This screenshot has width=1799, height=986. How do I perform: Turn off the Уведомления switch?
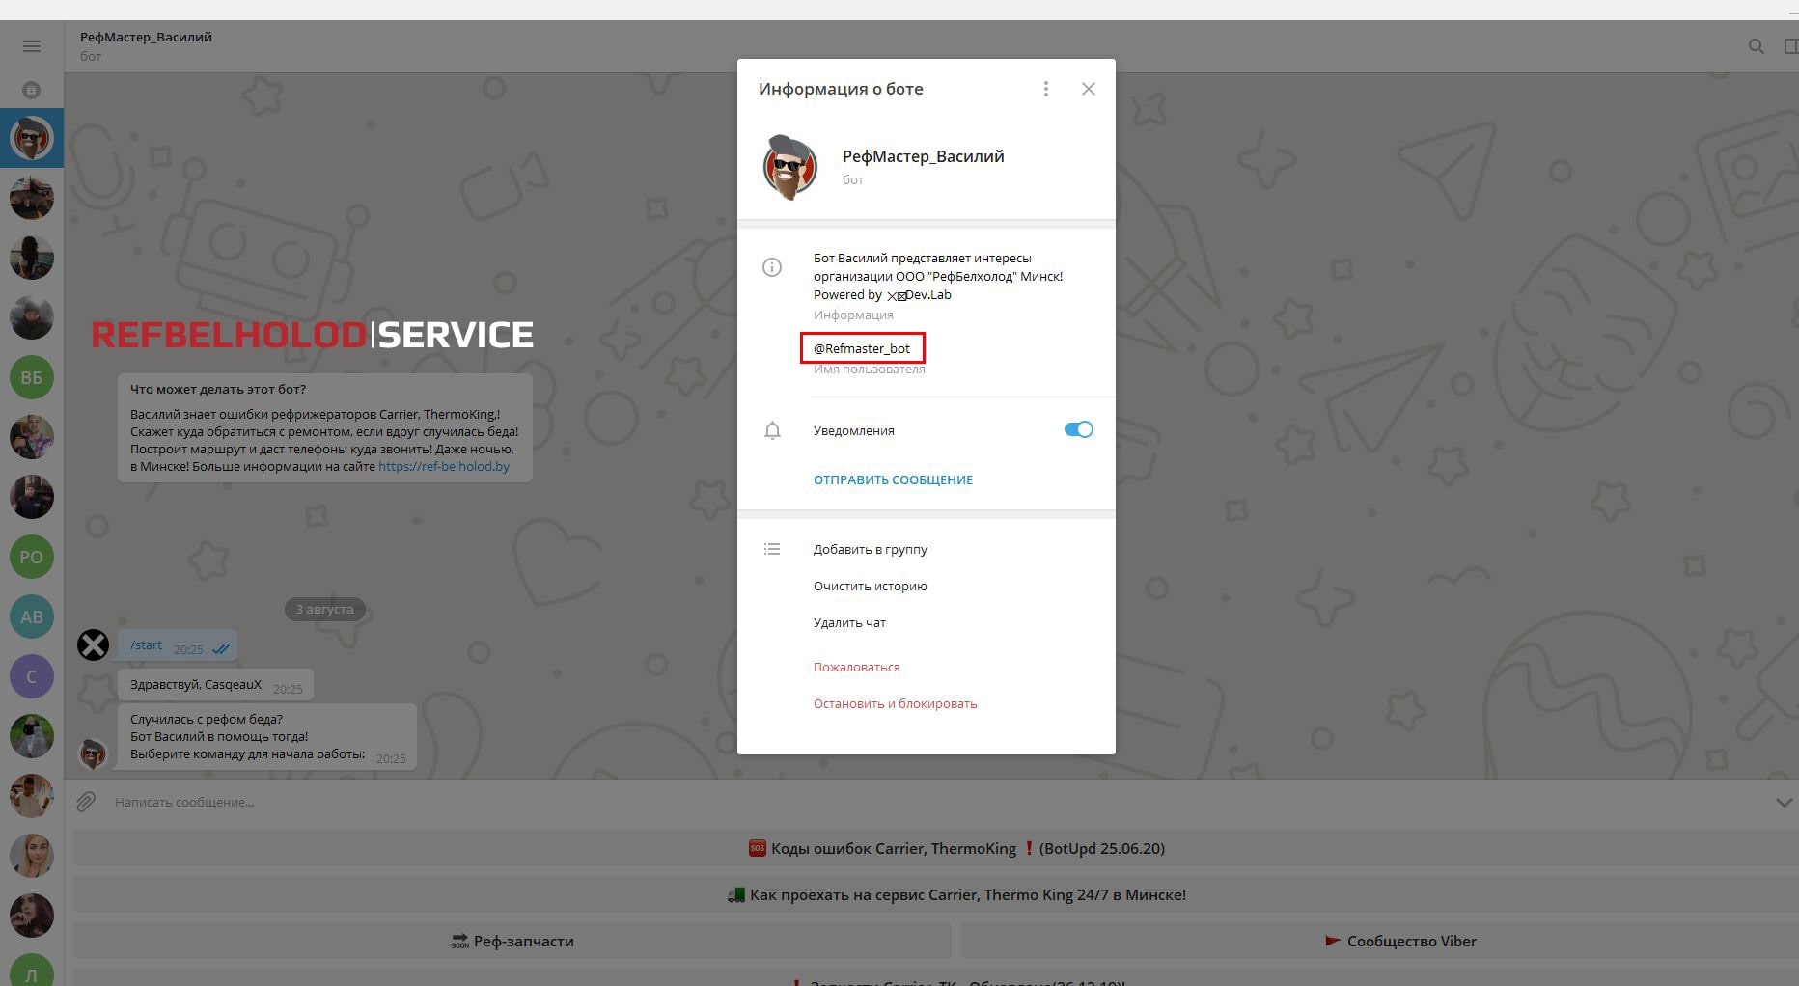[1078, 429]
